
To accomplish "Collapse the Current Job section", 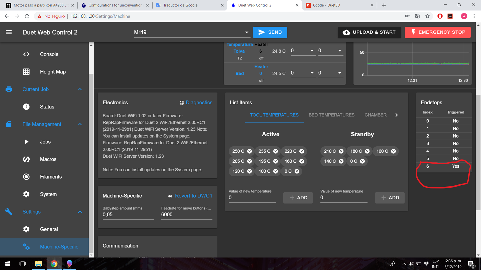I will (x=80, y=89).
